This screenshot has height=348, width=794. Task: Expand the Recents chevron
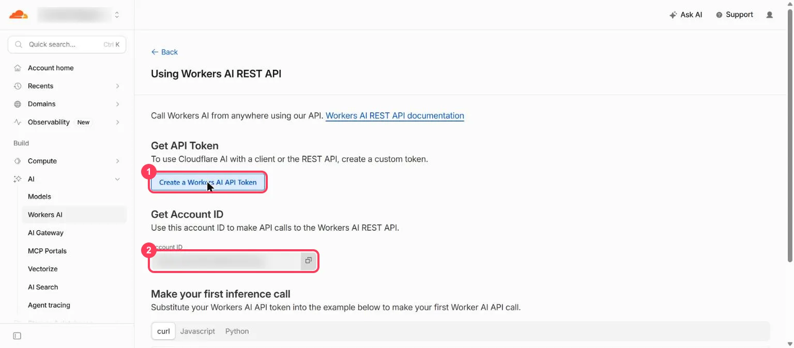pyautogui.click(x=117, y=86)
